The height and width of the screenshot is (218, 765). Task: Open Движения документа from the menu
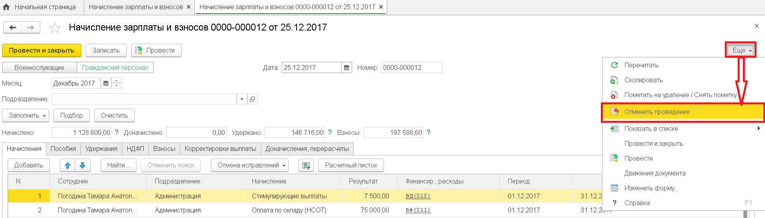tap(683, 173)
